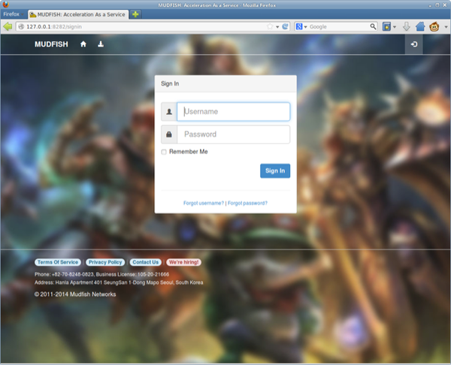This screenshot has width=451, height=365.
Task: Focus the Password input field
Action: 233,134
